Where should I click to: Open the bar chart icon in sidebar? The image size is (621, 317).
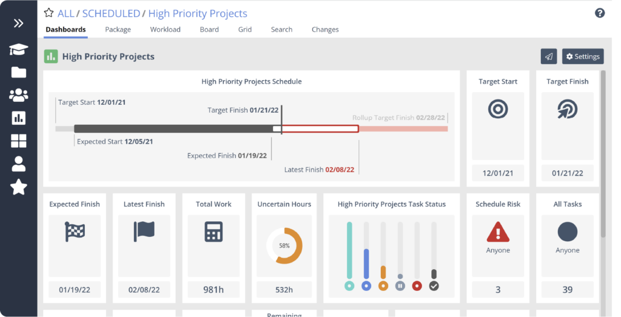coord(19,118)
